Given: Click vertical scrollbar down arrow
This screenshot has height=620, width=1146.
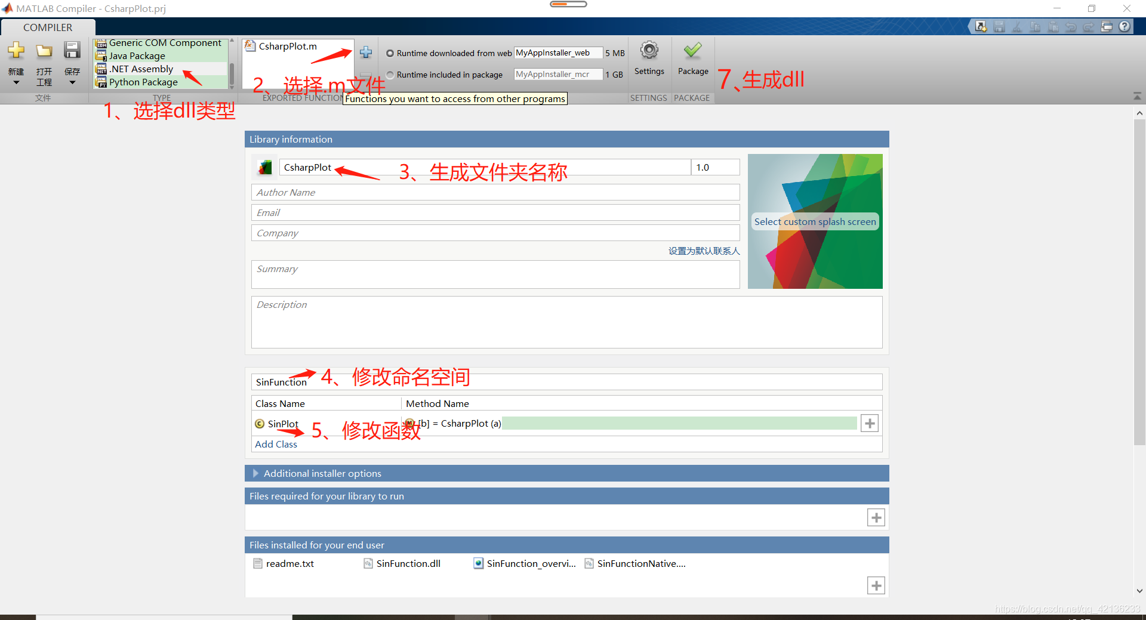Looking at the screenshot, I should coord(1139,591).
